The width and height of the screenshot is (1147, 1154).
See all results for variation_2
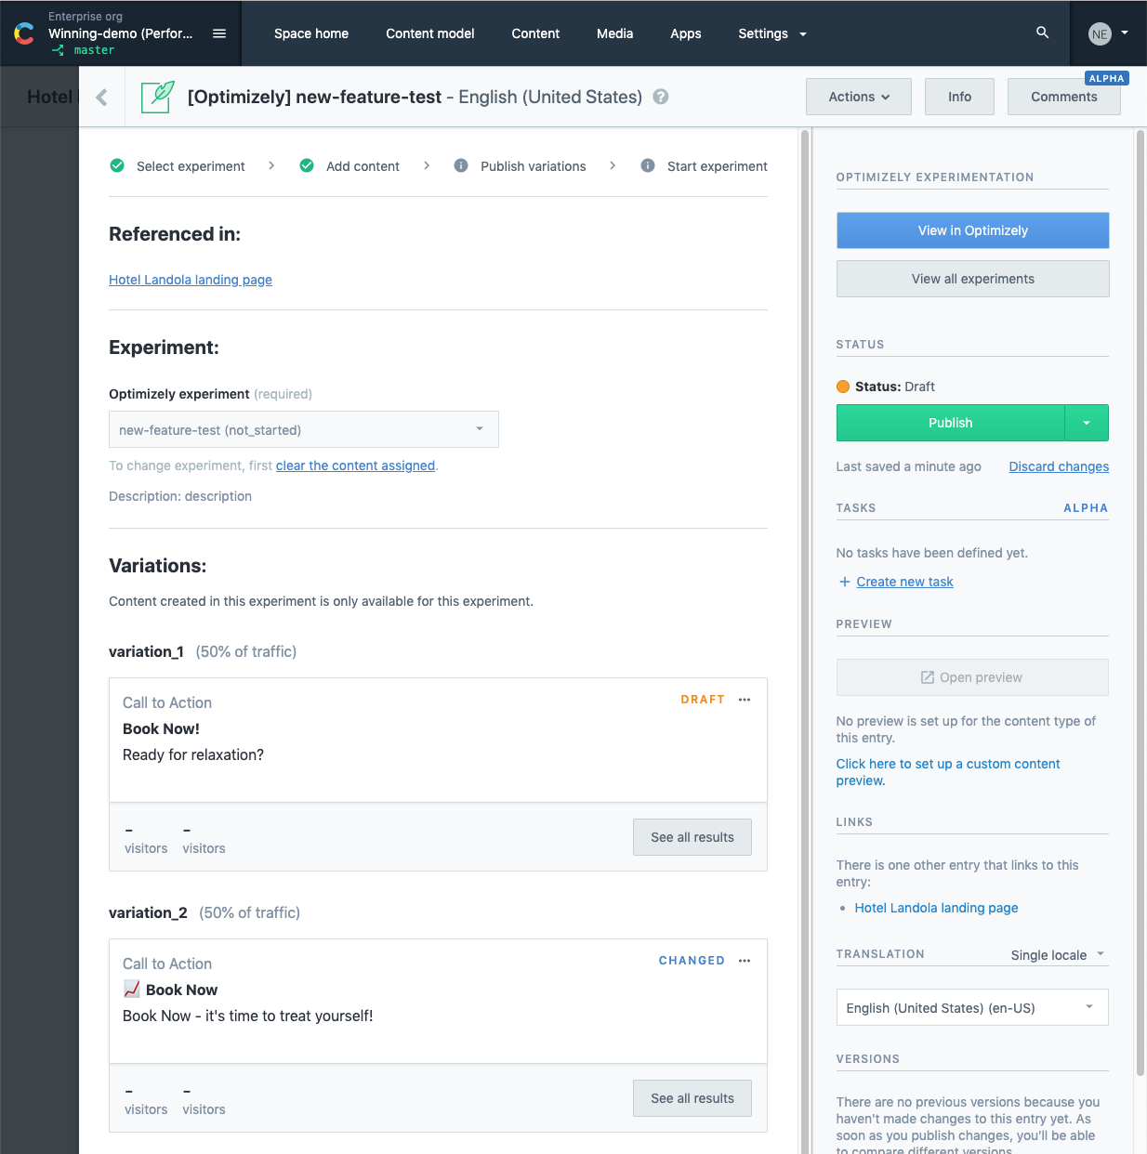pyautogui.click(x=692, y=1098)
